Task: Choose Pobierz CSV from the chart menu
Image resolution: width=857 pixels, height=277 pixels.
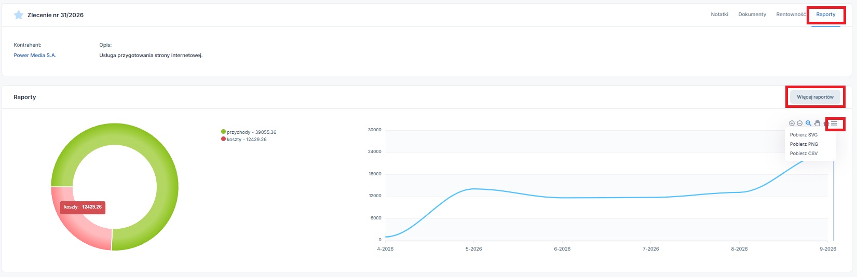Action: point(804,154)
